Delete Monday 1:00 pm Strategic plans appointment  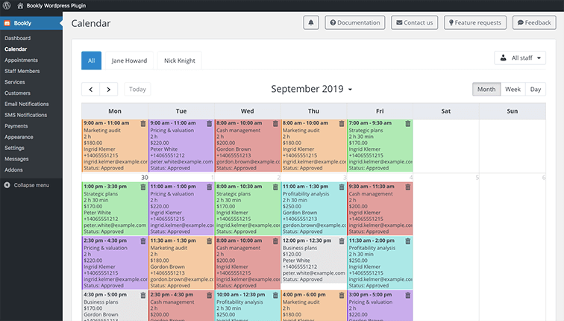142,187
